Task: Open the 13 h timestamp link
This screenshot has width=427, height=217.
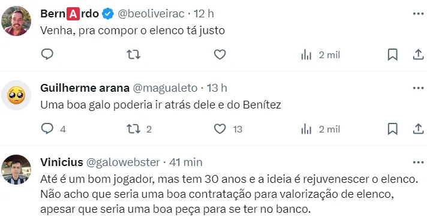Action: click(217, 88)
